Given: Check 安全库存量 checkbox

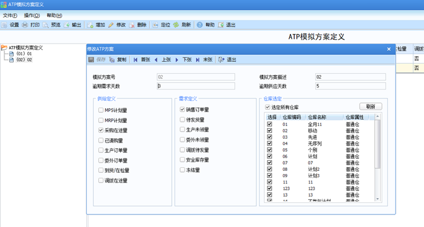Looking at the screenshot, I should (182, 160).
